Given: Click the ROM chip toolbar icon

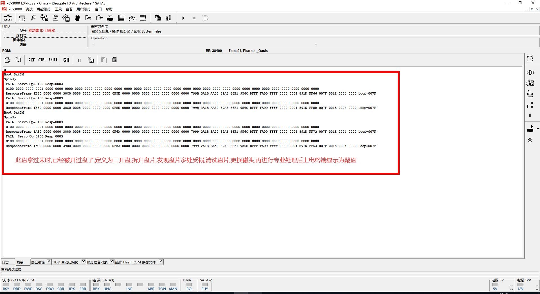Looking at the screenshot, I should click(x=77, y=18).
